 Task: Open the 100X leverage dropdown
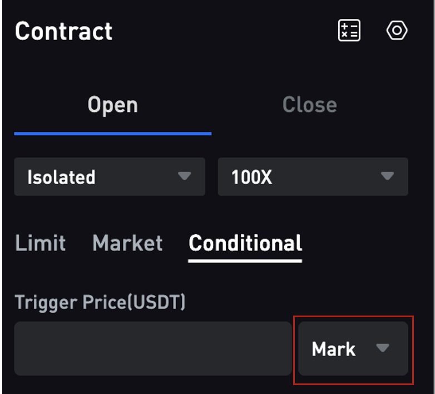coord(313,177)
